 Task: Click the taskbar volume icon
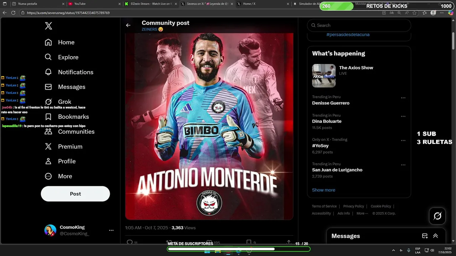tap(432, 250)
